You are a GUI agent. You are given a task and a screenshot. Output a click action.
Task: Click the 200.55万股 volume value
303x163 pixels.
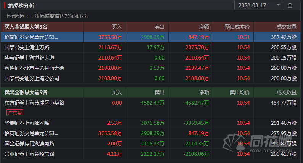pos(284,47)
